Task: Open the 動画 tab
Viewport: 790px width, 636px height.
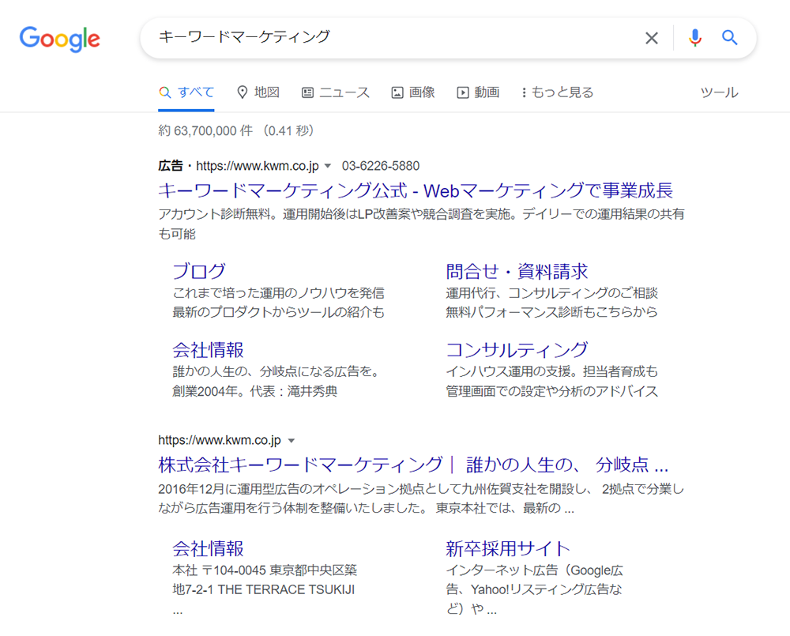Action: [478, 92]
